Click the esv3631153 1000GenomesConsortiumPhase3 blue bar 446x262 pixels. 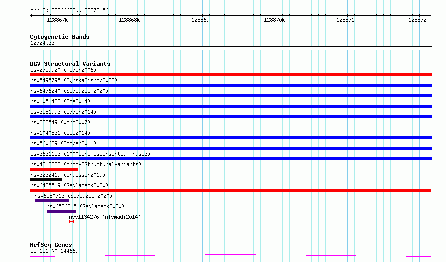[x=231, y=159]
